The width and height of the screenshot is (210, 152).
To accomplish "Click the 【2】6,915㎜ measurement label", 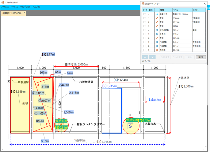I will (x=104, y=142).
